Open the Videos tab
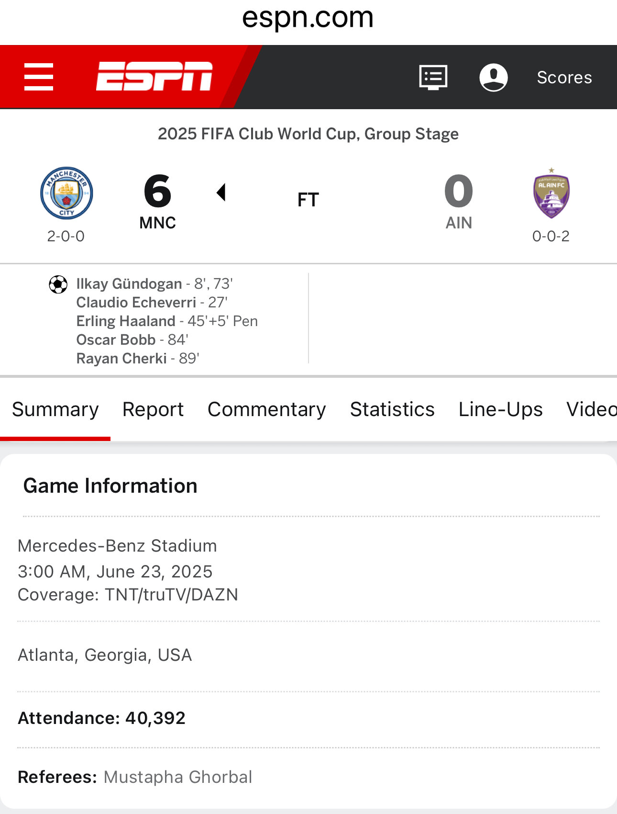The image size is (617, 814). (592, 409)
